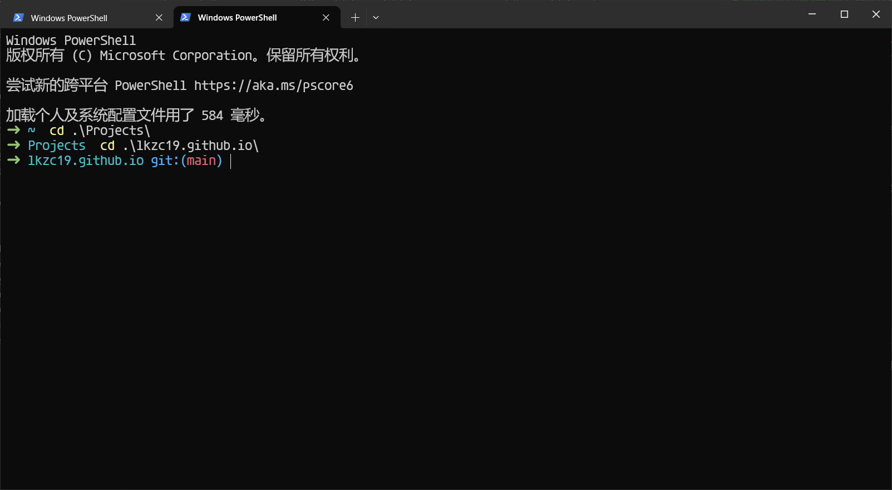Select the second Windows PowerShell tab
892x490 pixels.
coord(257,18)
